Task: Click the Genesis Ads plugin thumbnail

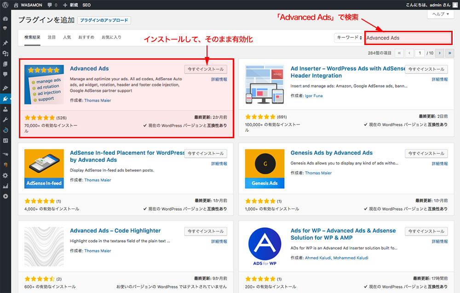Action: (264, 169)
